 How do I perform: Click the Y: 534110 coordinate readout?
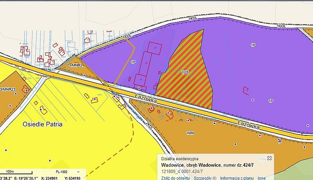[x=73, y=178]
